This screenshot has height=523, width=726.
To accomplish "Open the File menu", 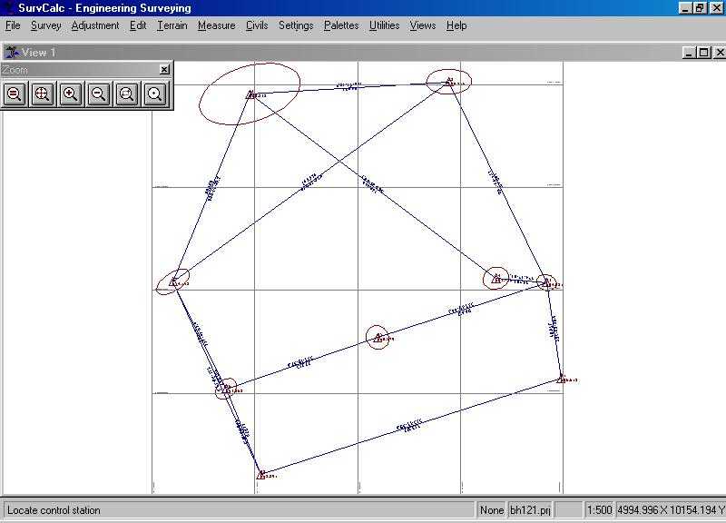I will pos(13,25).
